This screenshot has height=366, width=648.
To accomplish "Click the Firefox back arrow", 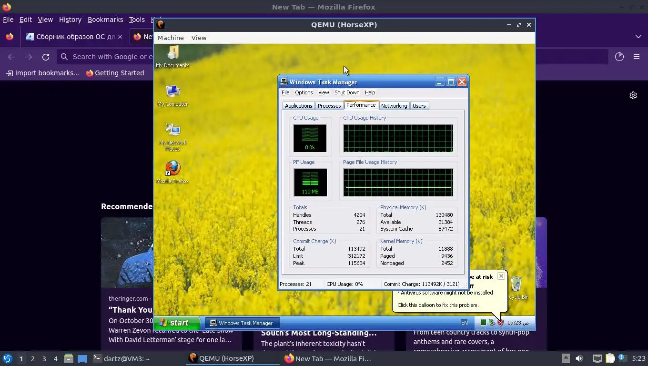I will pyautogui.click(x=11, y=57).
